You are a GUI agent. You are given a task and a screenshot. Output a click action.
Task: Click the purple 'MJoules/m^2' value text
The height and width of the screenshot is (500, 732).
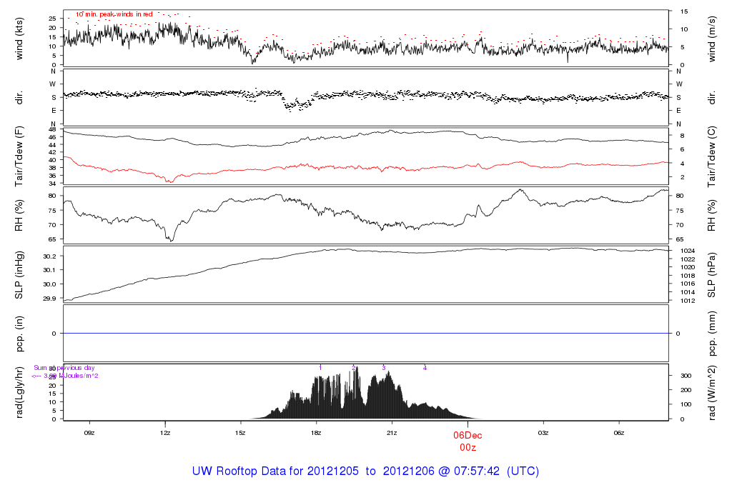pos(79,376)
